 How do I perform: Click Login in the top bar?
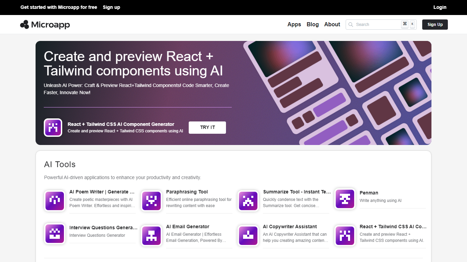[440, 7]
